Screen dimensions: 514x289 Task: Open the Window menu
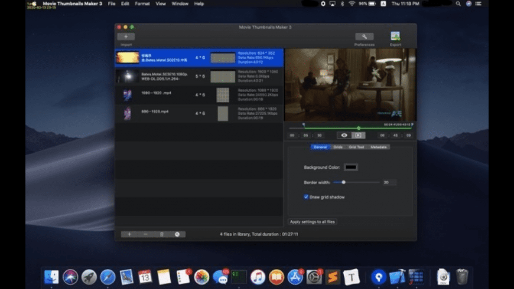tap(180, 4)
